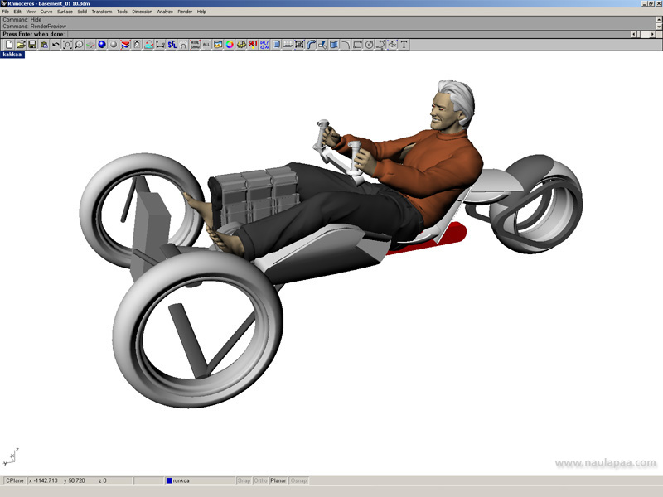Viewport: 663px width, 497px height.
Task: Click the blue layer color swatch
Action: click(169, 480)
